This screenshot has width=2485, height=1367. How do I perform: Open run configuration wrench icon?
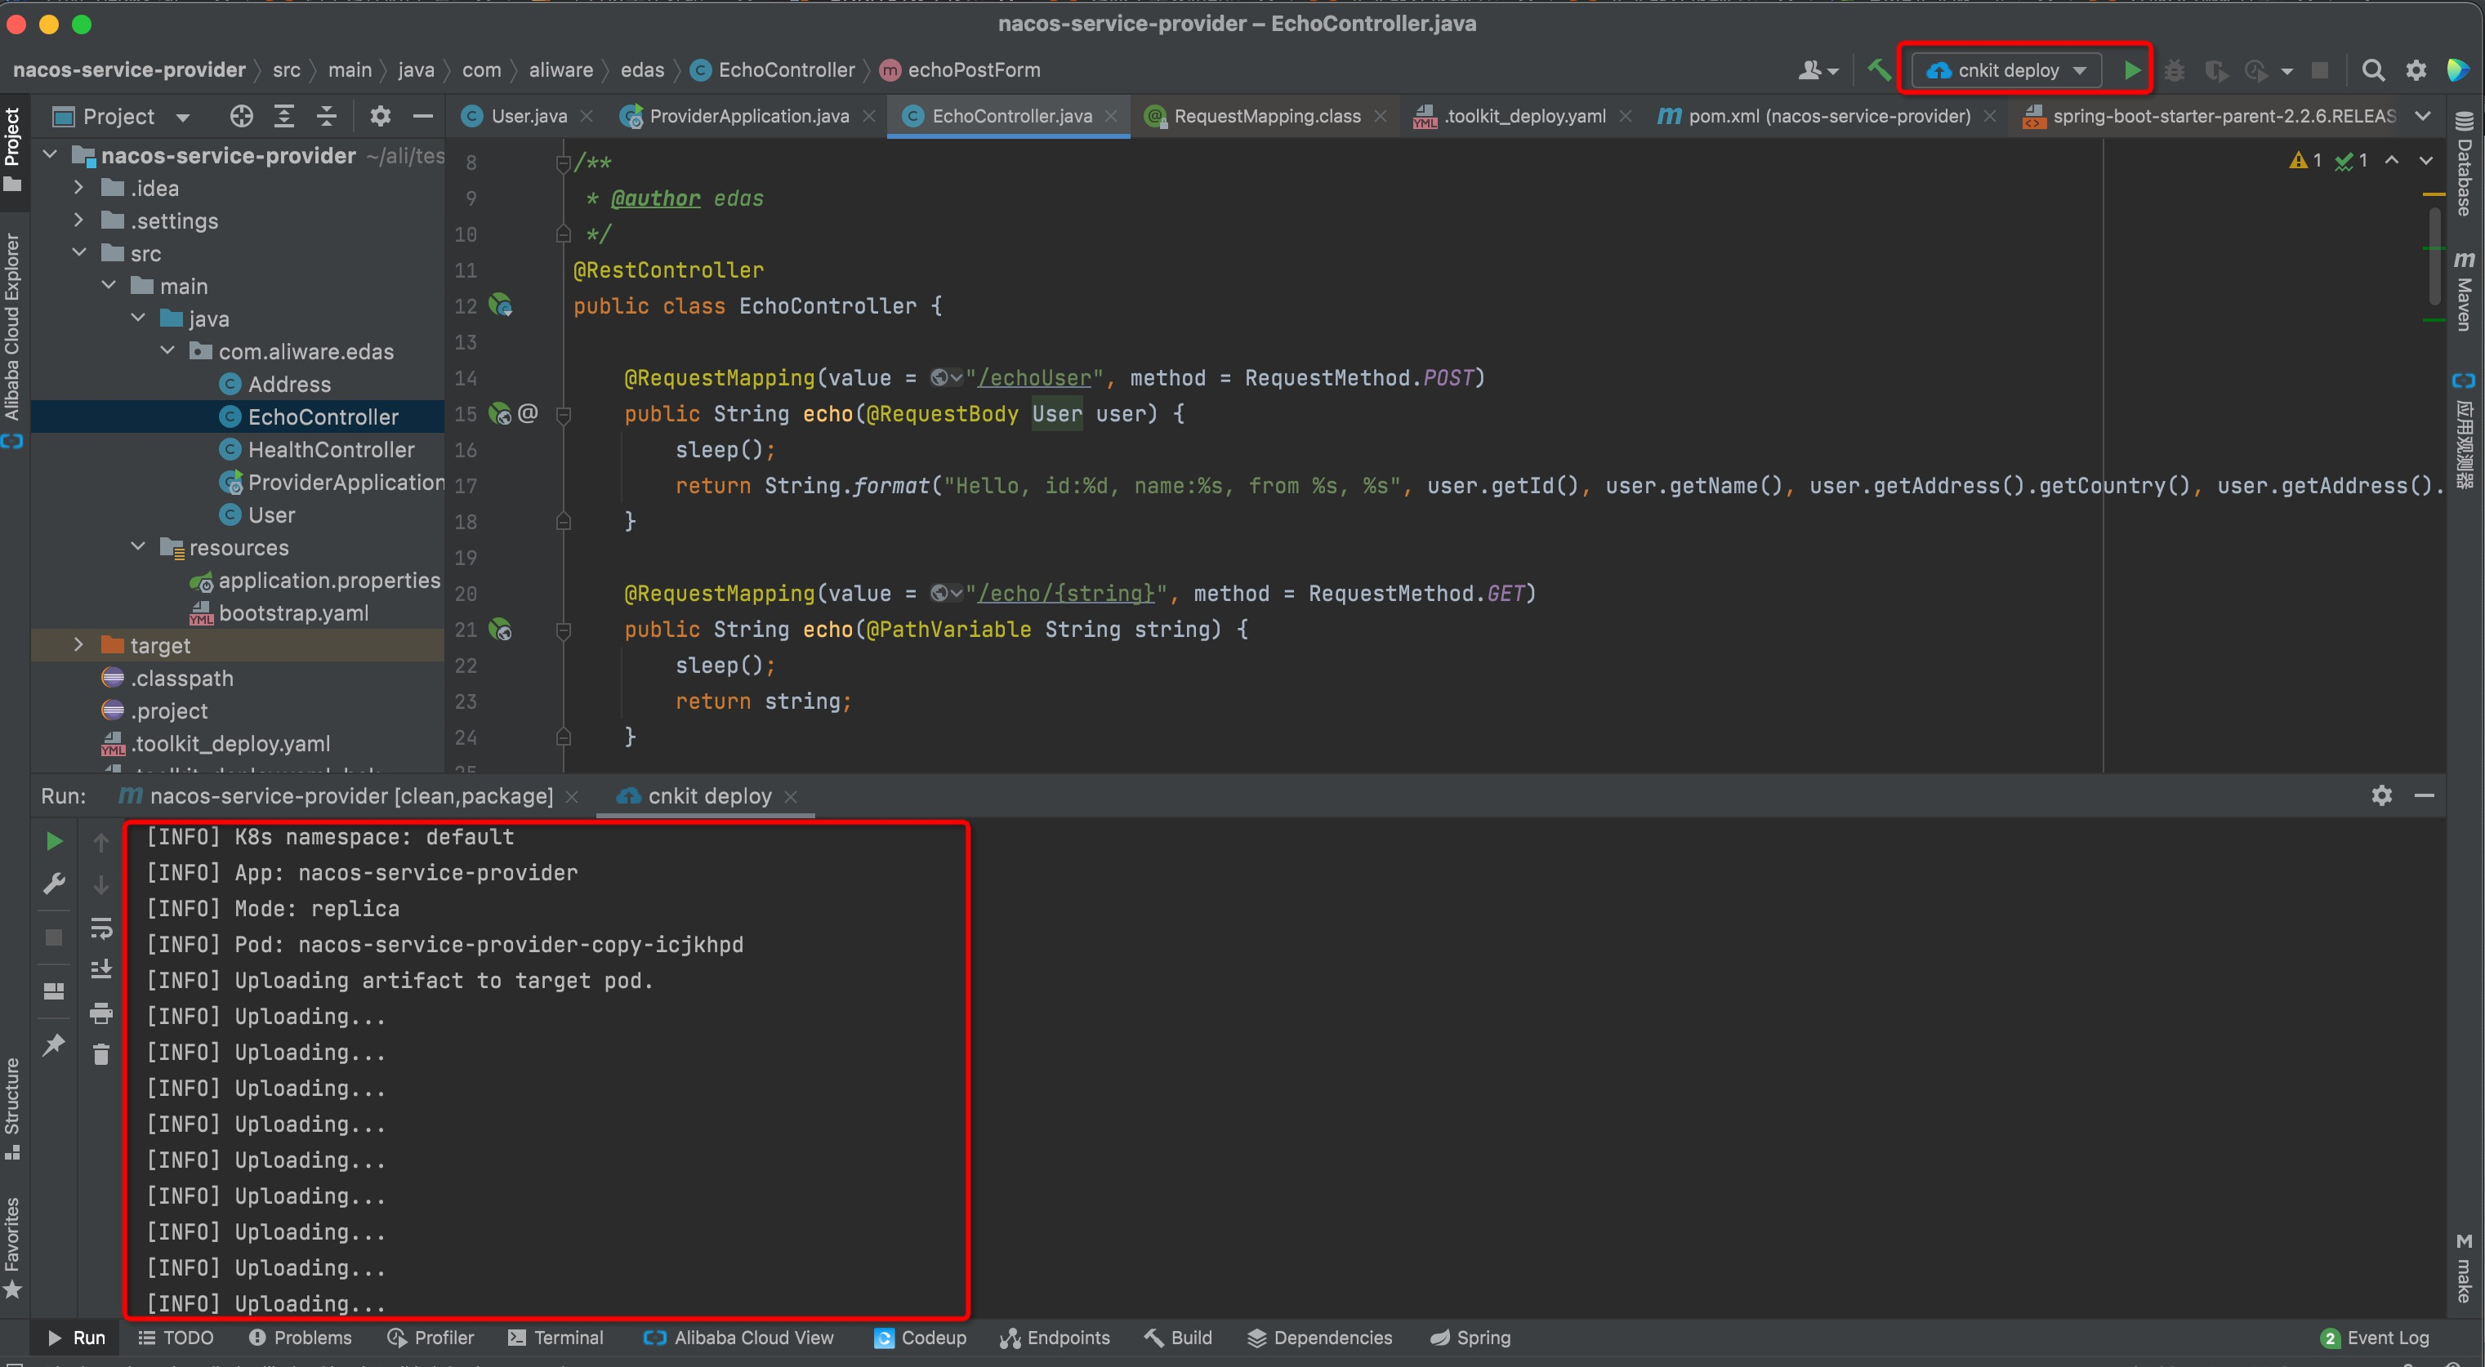[54, 884]
